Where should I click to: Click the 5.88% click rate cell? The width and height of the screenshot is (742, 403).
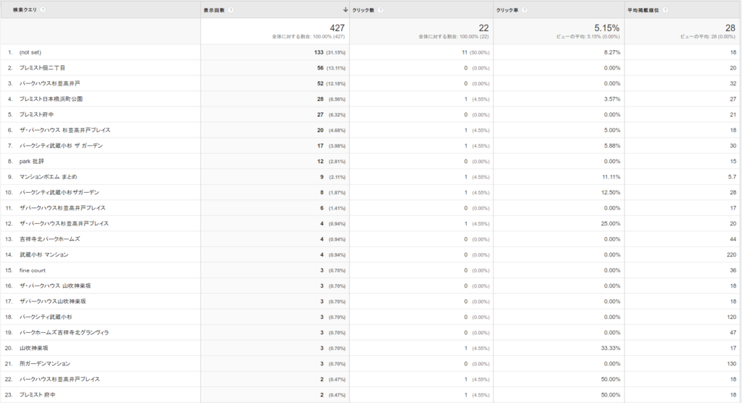612,146
